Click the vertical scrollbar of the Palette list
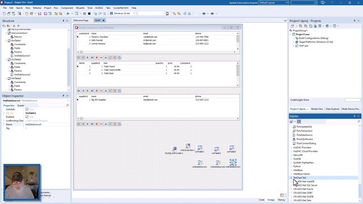This screenshot has width=363, height=204. [x=360, y=163]
